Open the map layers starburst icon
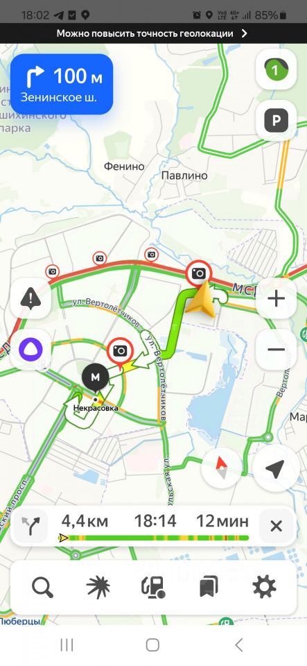The height and width of the screenshot is (666, 307). [98, 587]
